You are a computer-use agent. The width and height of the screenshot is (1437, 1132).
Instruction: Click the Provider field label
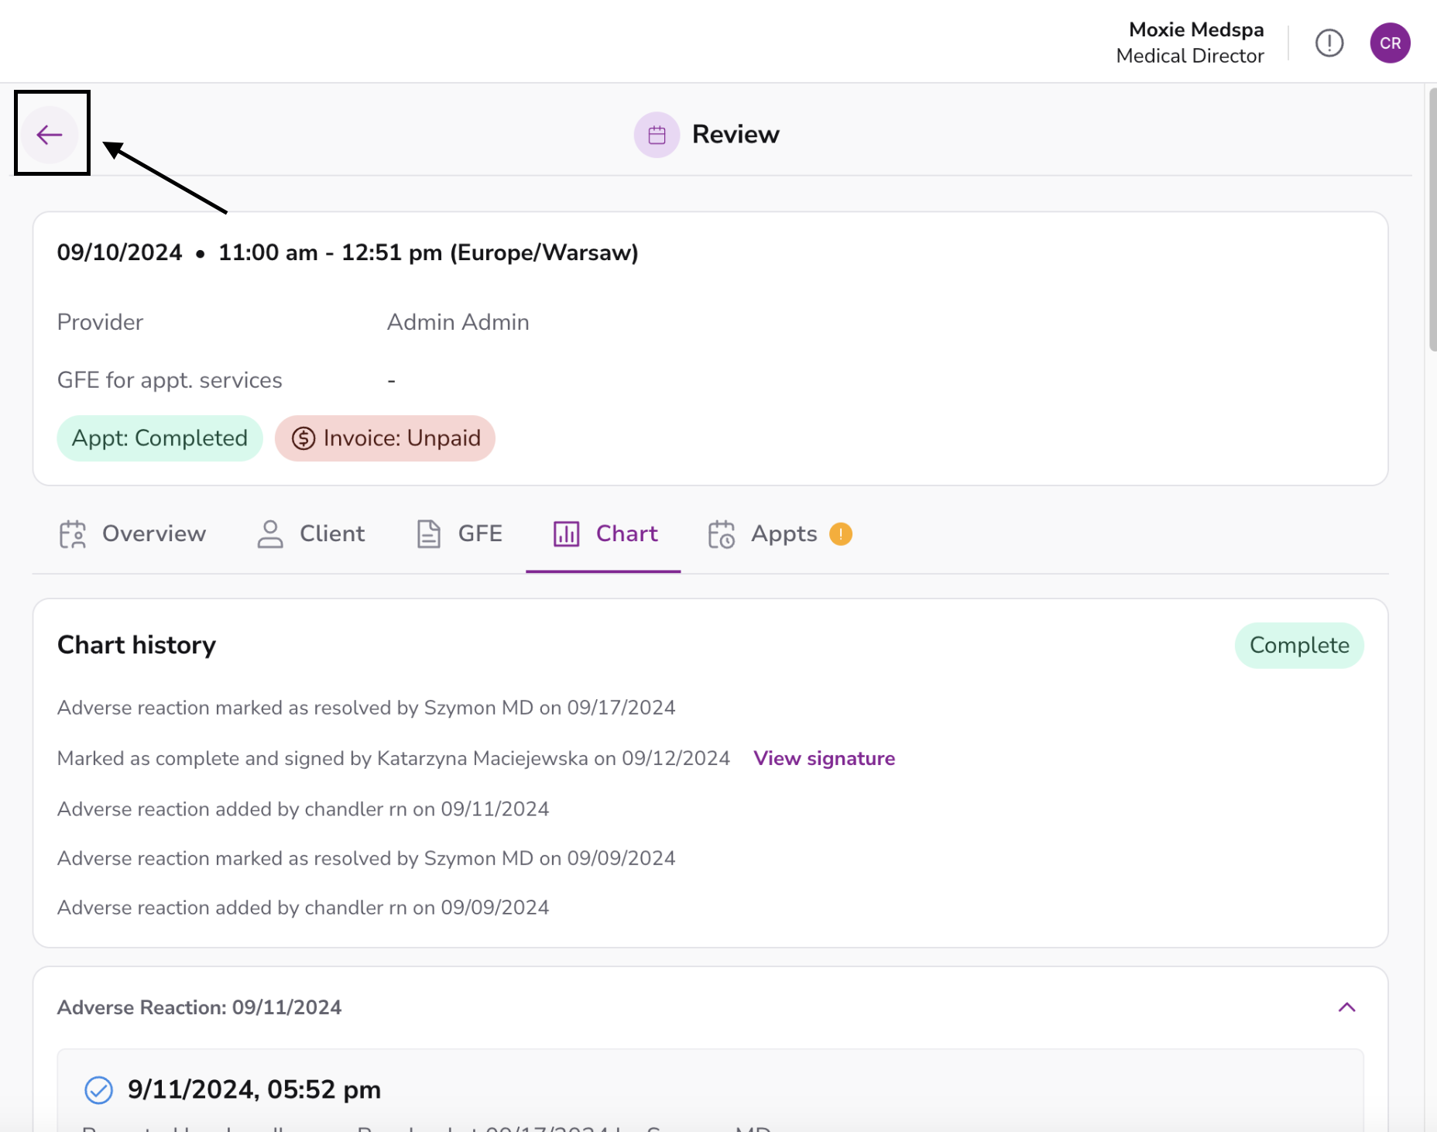click(x=101, y=322)
